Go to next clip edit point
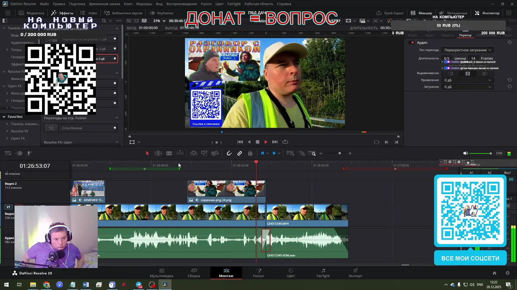 tap(387, 142)
